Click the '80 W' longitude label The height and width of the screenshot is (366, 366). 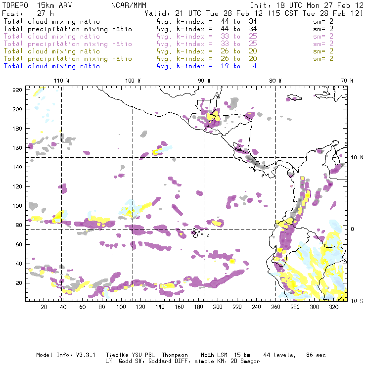coord(275,81)
